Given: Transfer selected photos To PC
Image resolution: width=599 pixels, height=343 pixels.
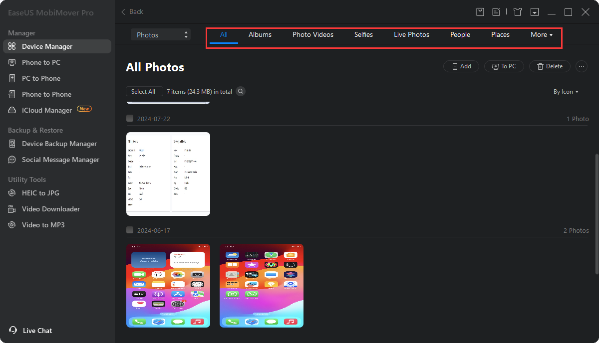Looking at the screenshot, I should pos(504,66).
